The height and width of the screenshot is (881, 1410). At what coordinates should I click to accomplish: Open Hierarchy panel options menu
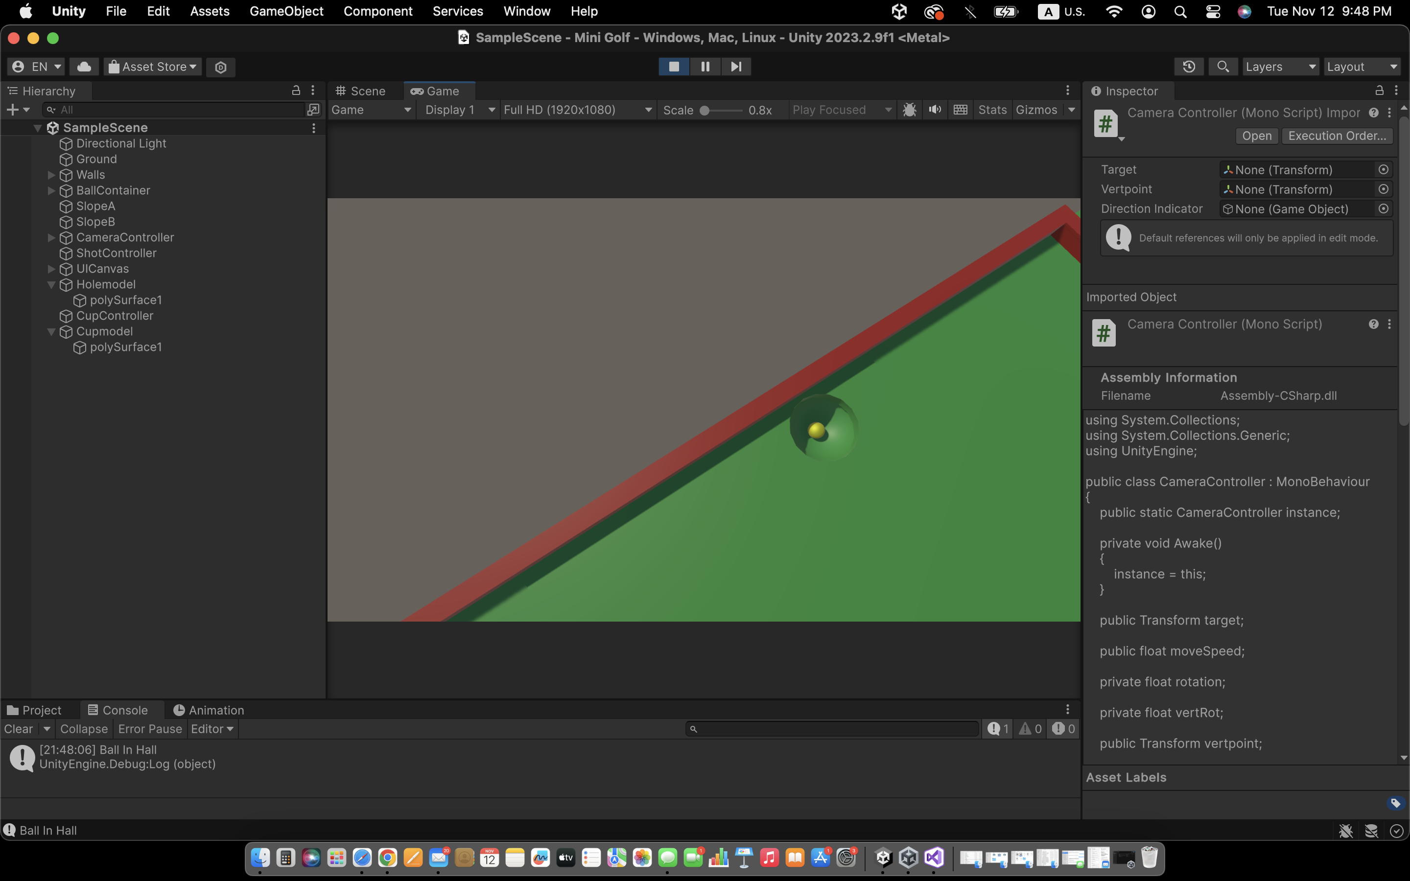click(x=313, y=91)
